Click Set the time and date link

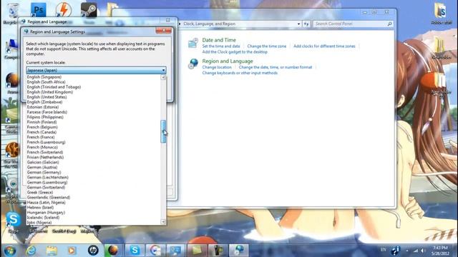[221, 46]
